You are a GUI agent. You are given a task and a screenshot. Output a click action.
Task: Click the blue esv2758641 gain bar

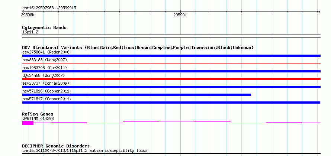pos(171,56)
